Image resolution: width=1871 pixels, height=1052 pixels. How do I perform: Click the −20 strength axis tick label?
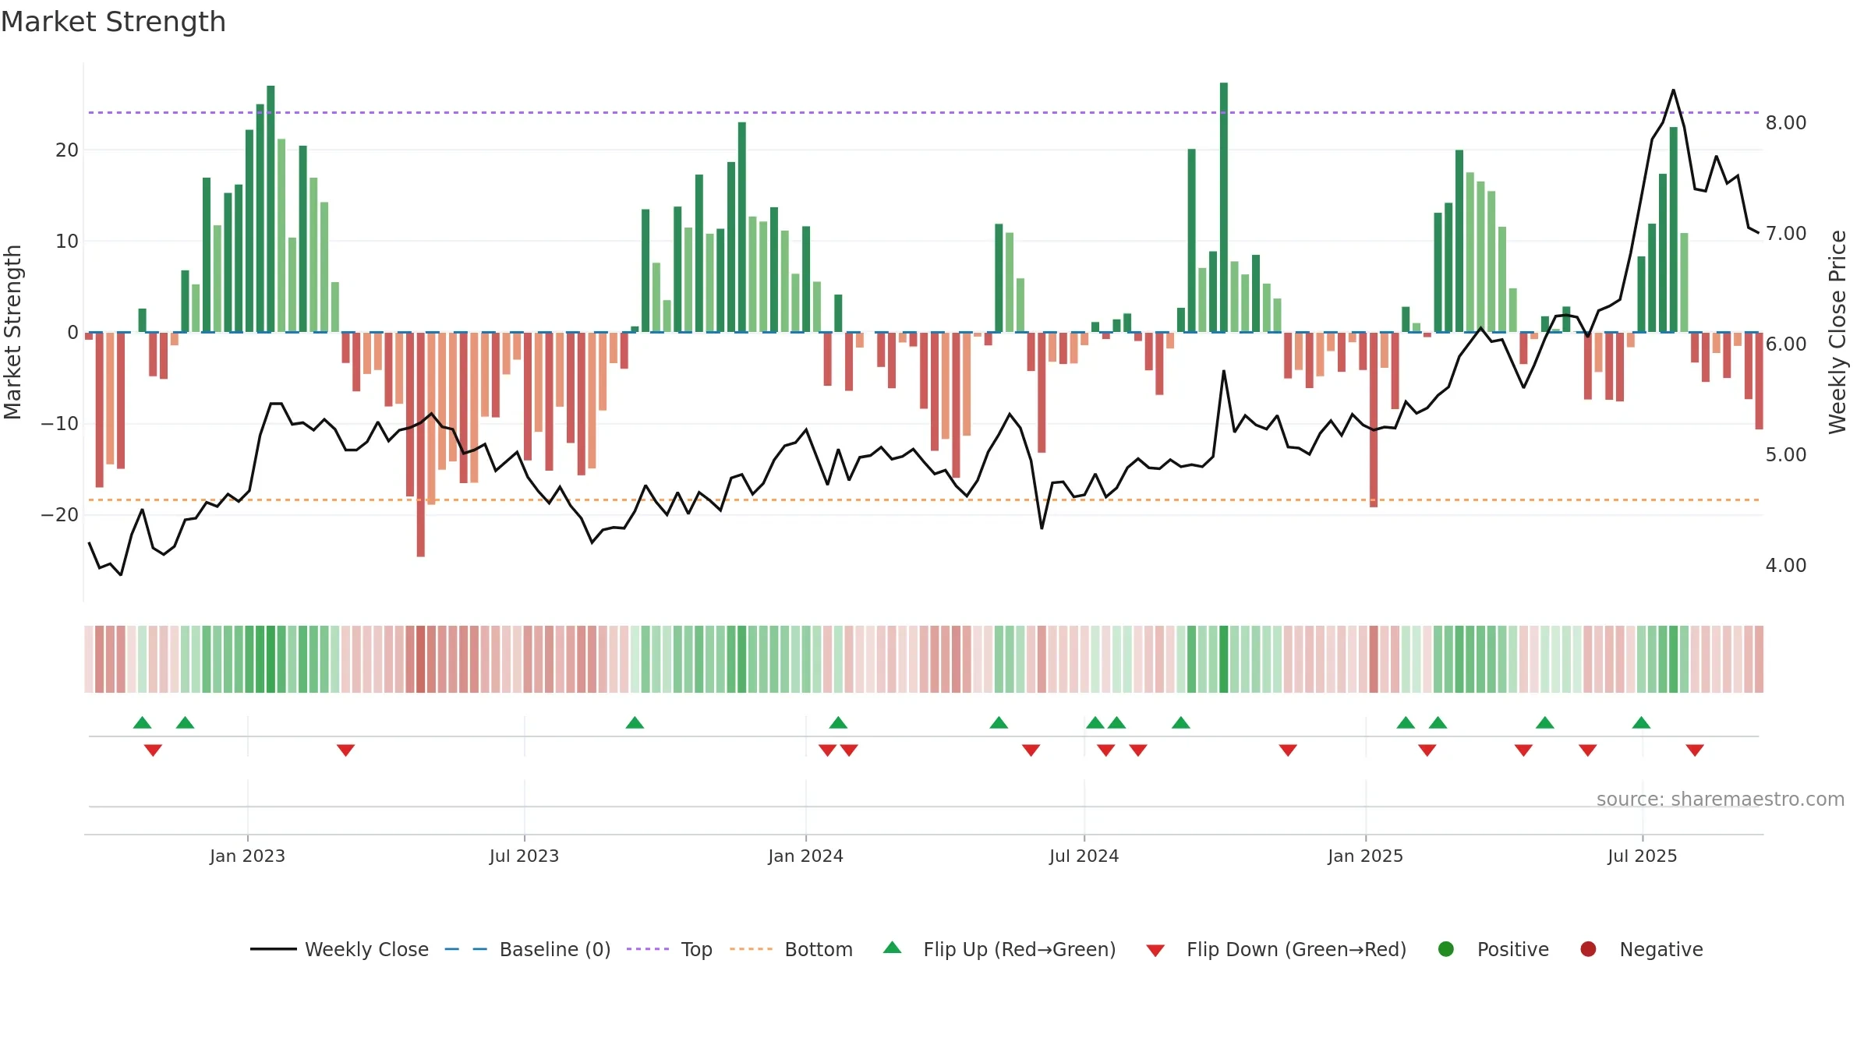60,515
